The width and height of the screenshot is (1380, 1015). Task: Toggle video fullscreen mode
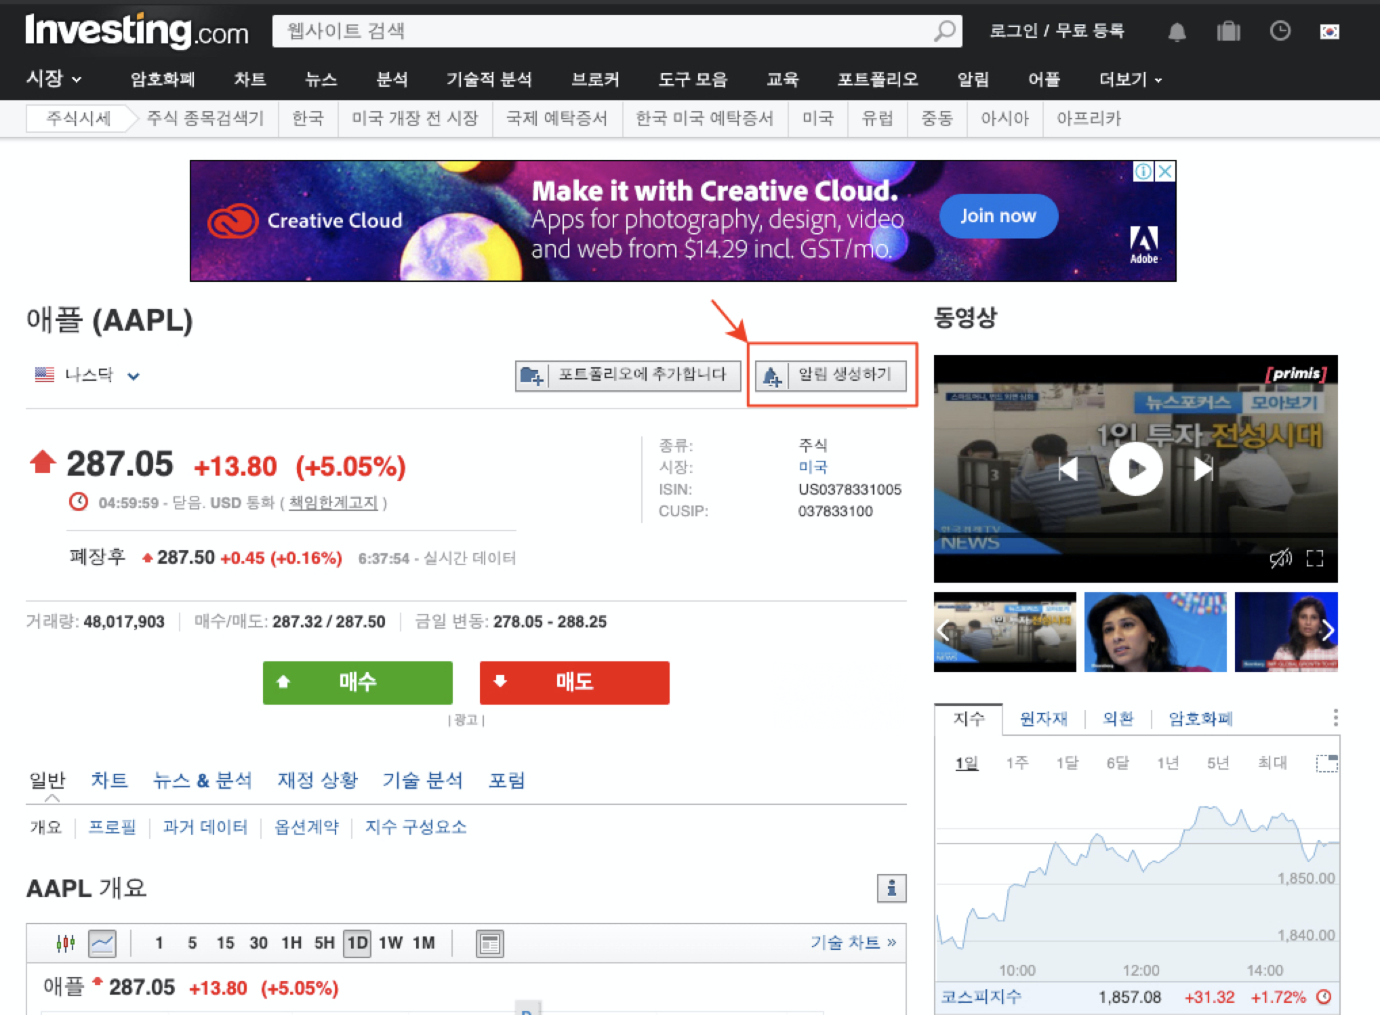pyautogui.click(x=1314, y=558)
